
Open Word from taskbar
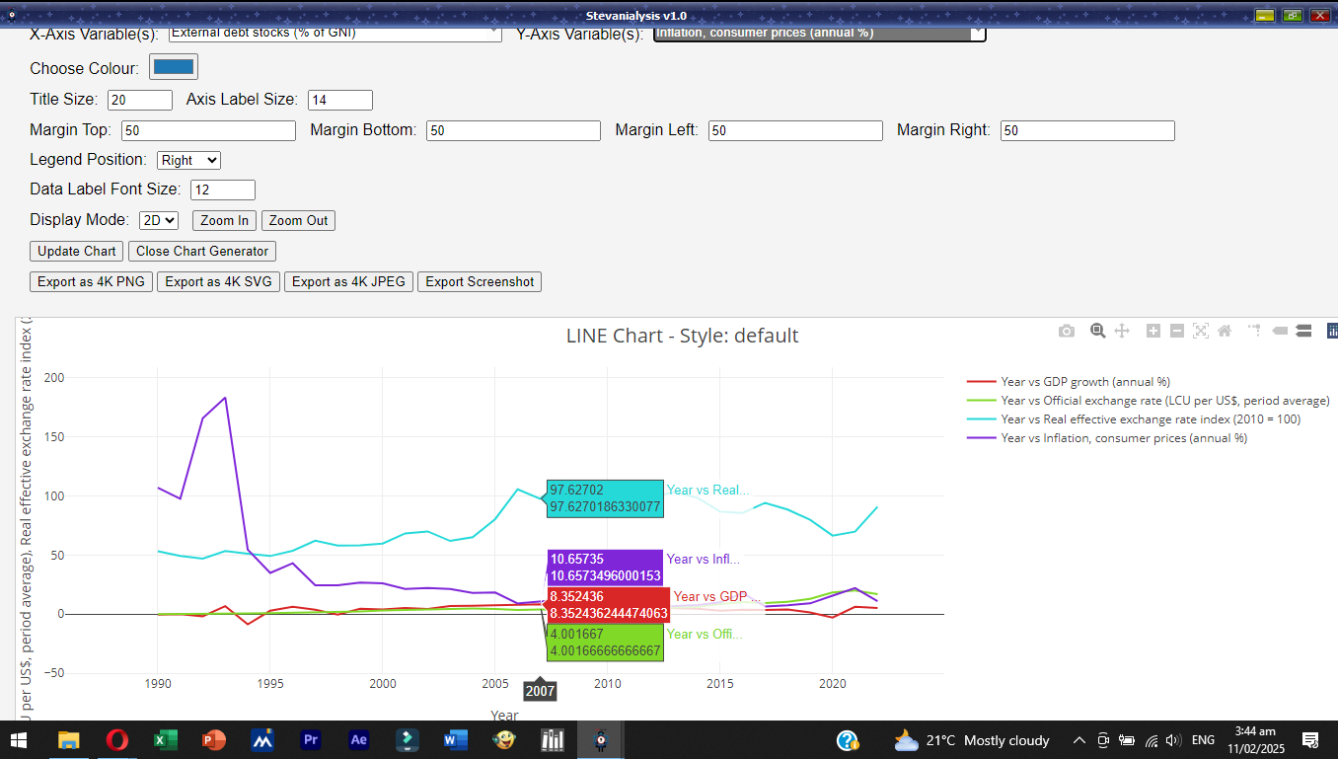pyautogui.click(x=456, y=739)
